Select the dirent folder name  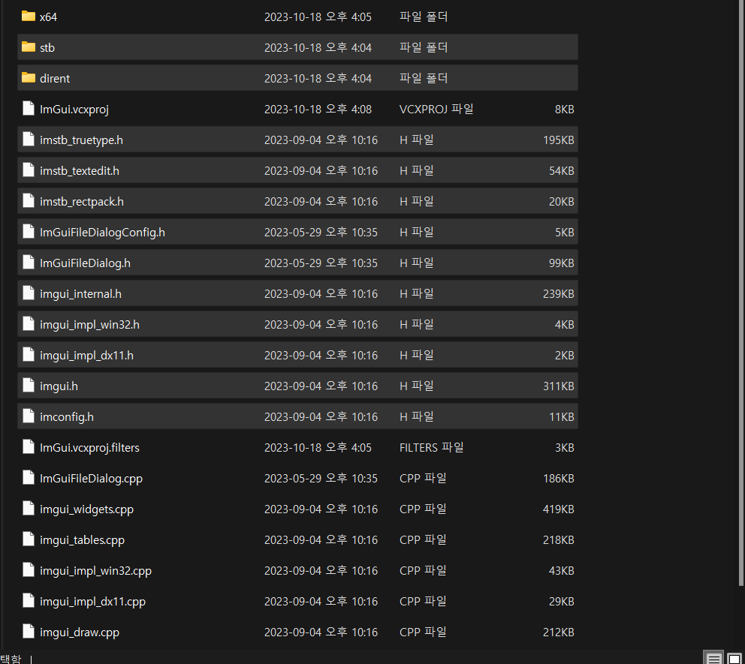point(55,79)
